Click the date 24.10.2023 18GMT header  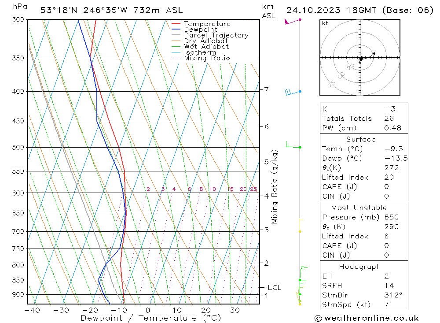(x=331, y=10)
